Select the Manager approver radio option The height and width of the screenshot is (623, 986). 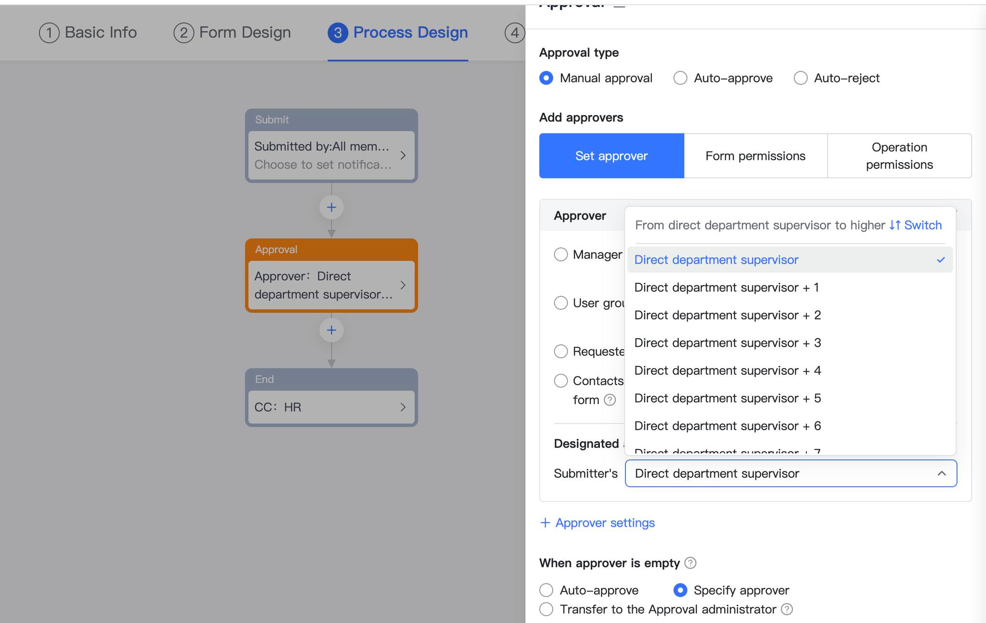[561, 254]
